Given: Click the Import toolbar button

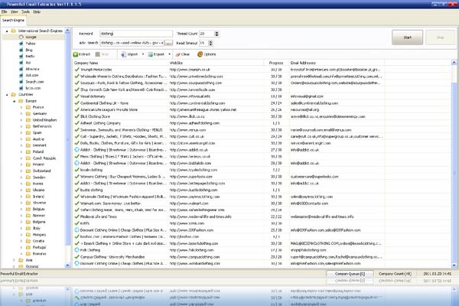Looking at the screenshot, I should point(129,54).
